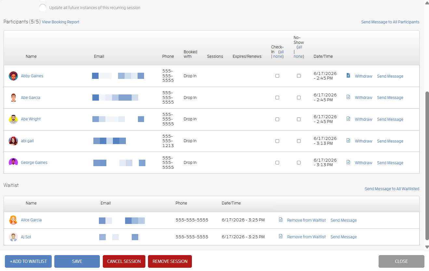This screenshot has height=271, width=429.
Task: Tick No-Show box for Abe Garcia
Action: [299, 98]
